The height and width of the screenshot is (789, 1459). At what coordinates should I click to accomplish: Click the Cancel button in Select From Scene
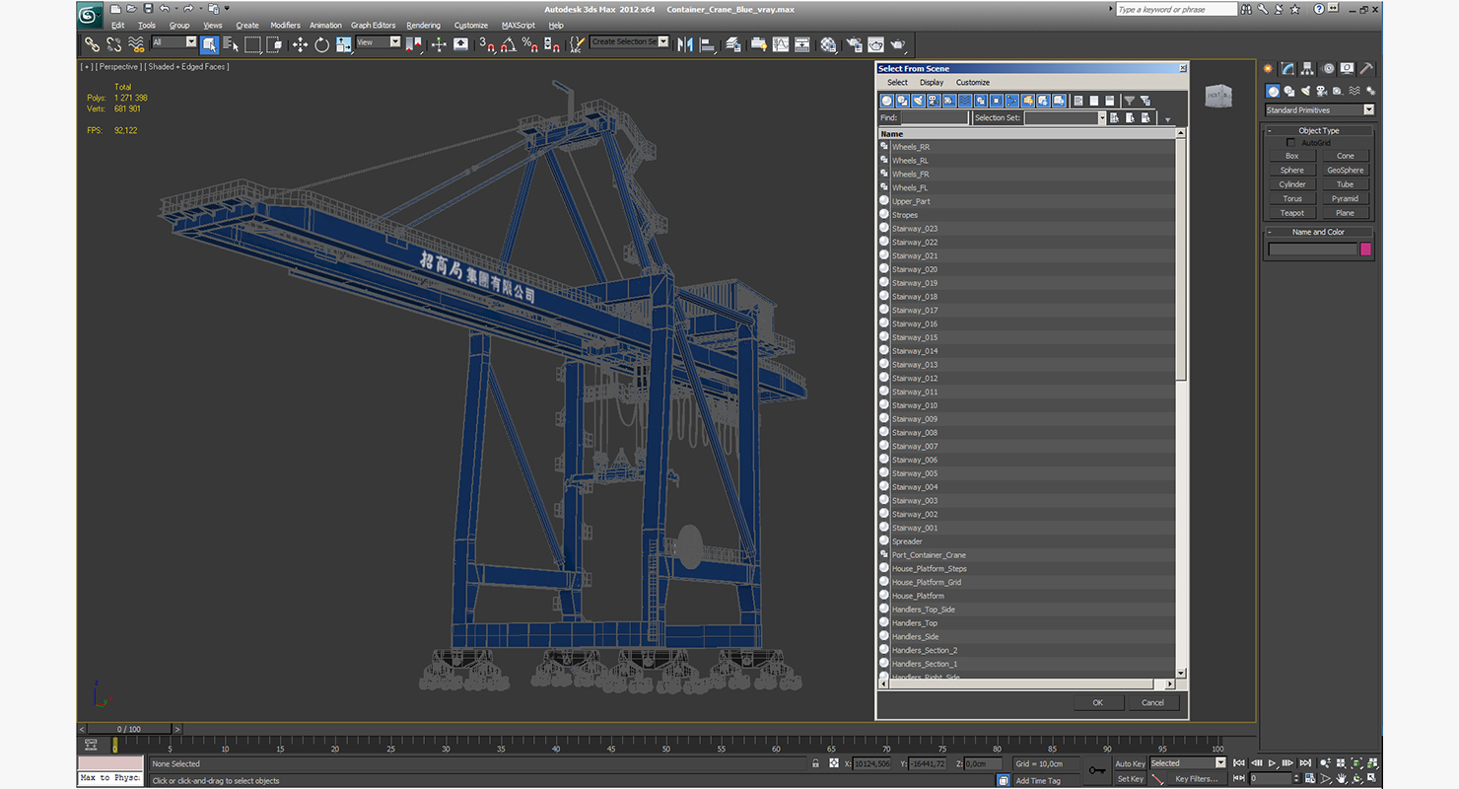(x=1152, y=703)
